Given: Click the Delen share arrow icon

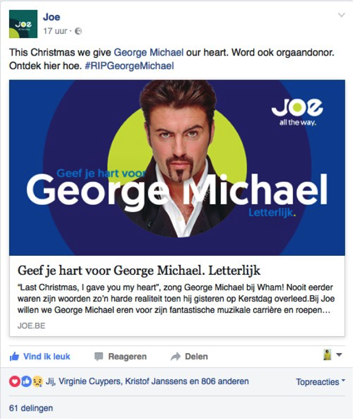Looking at the screenshot, I should (x=175, y=357).
